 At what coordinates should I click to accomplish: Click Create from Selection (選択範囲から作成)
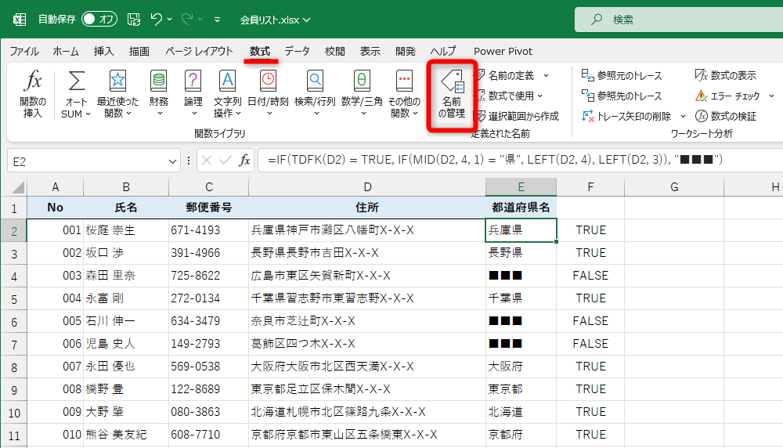pyautogui.click(x=518, y=116)
